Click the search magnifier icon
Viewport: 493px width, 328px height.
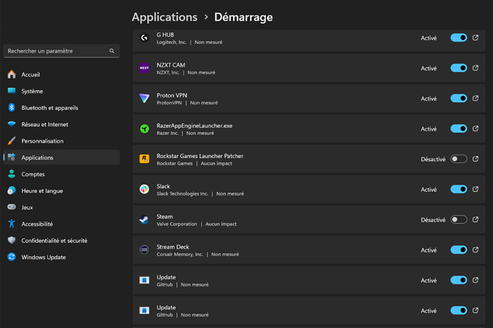click(112, 51)
